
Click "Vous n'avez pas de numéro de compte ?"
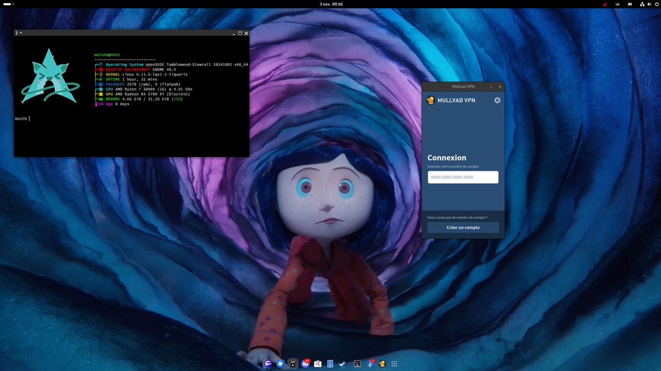point(457,218)
